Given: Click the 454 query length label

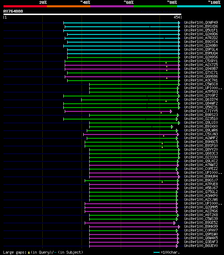Looking at the screenshot, I should click(x=177, y=17).
